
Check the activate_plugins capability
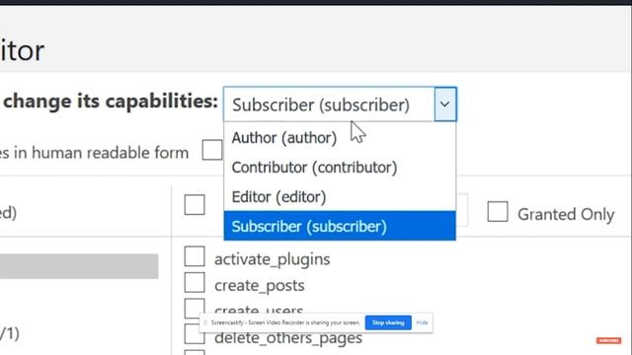click(x=195, y=256)
